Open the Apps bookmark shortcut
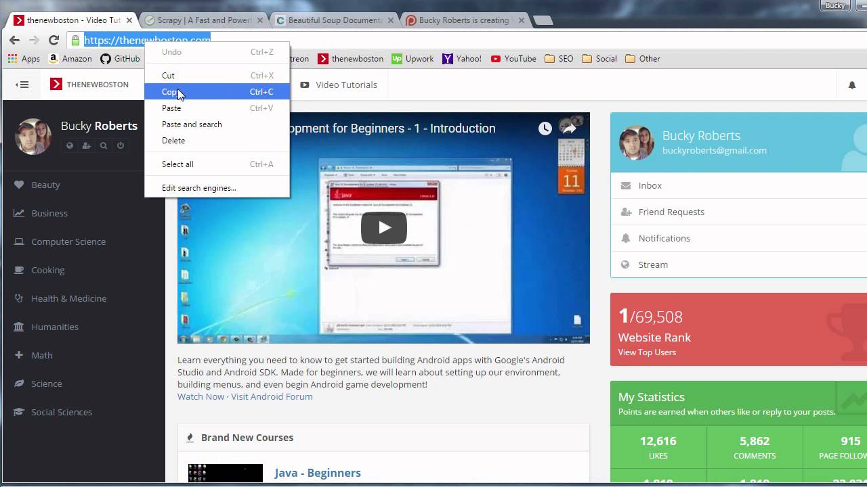 point(24,59)
